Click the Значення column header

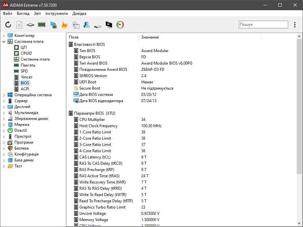[200, 37]
